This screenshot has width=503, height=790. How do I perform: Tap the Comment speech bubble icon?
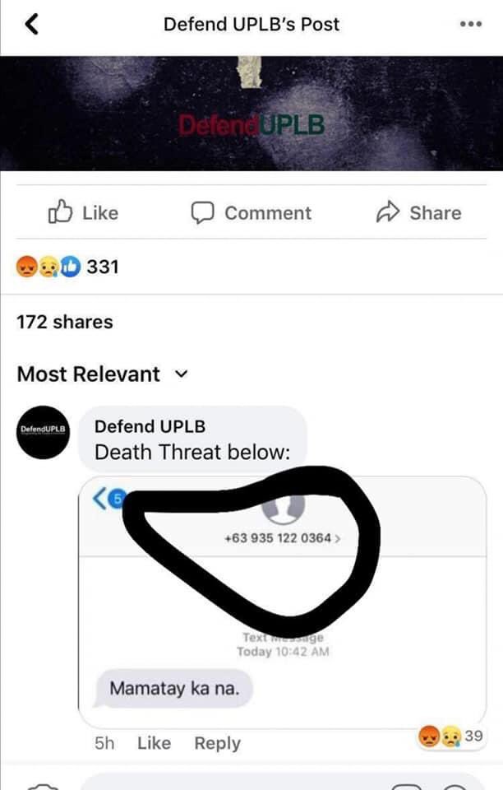click(x=203, y=212)
